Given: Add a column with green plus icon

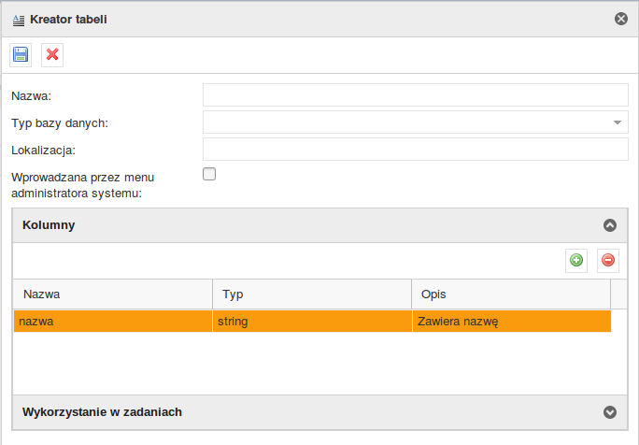Looking at the screenshot, I should tap(576, 260).
